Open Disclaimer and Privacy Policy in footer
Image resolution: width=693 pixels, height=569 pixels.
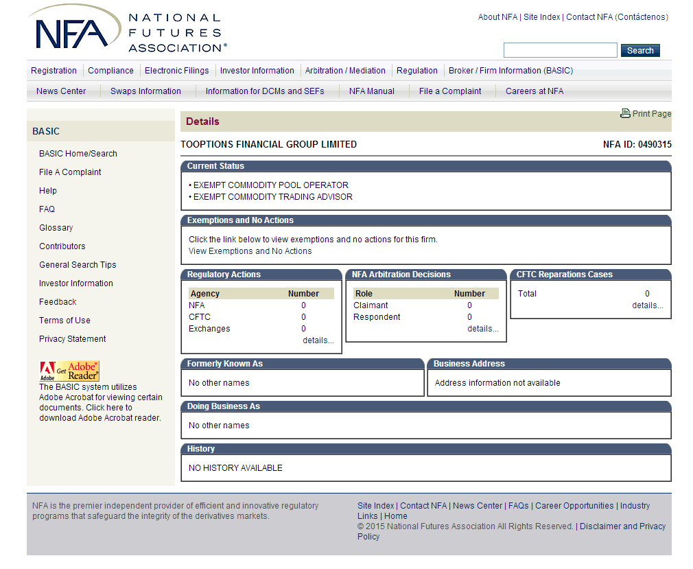pyautogui.click(x=623, y=526)
